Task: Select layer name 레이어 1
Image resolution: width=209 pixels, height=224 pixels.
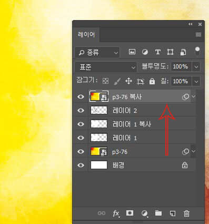Action: (125, 138)
